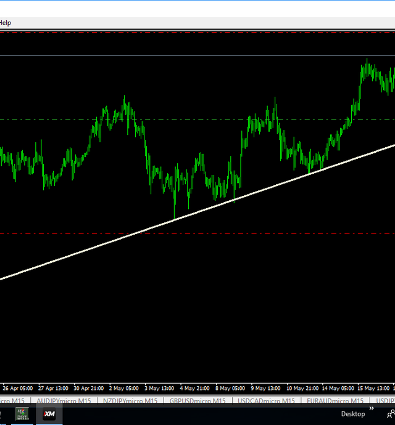Screen dimensions: 395x425
Task: Click the taskbar icon left of XM
Action: click(x=21, y=415)
